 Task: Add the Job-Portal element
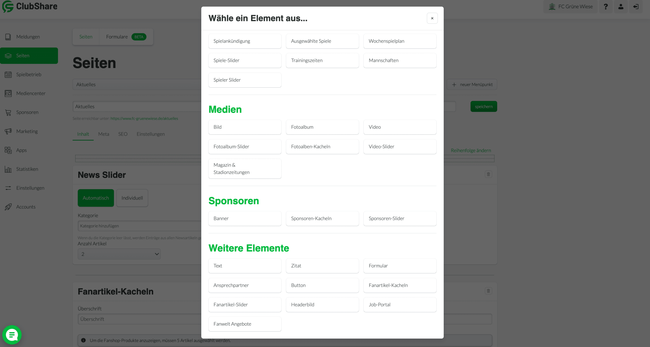(x=400, y=305)
